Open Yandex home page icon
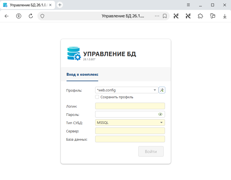 [x=19, y=16]
